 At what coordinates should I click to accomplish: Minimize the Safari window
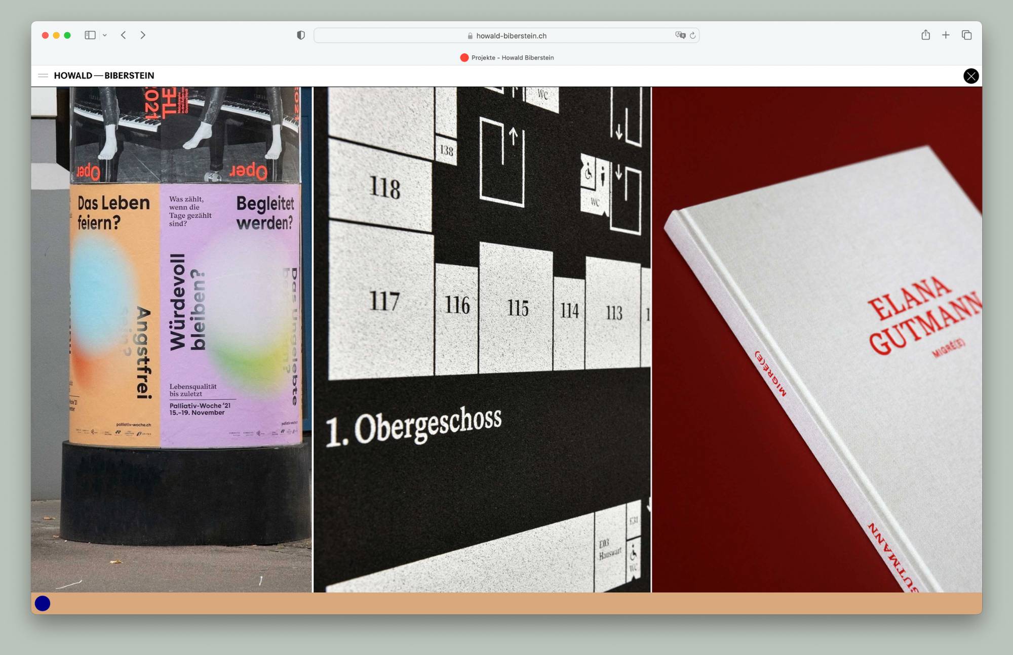pos(56,35)
